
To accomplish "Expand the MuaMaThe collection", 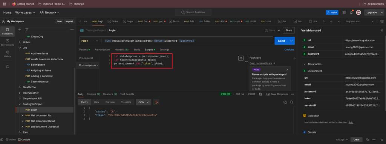I will click(20, 87).
